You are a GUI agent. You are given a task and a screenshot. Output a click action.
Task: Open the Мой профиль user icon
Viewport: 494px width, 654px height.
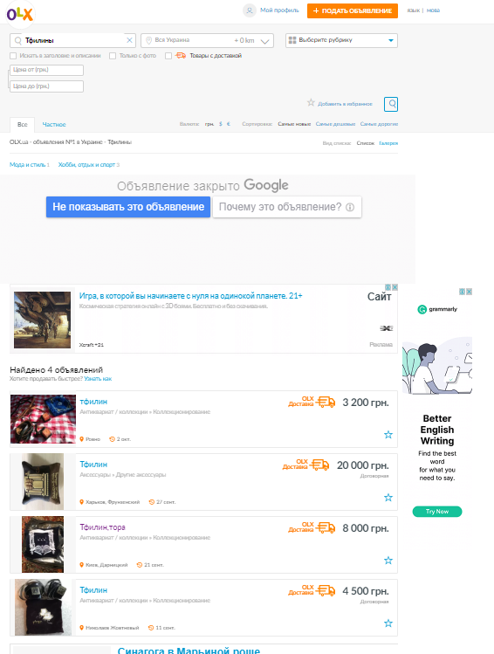click(250, 10)
